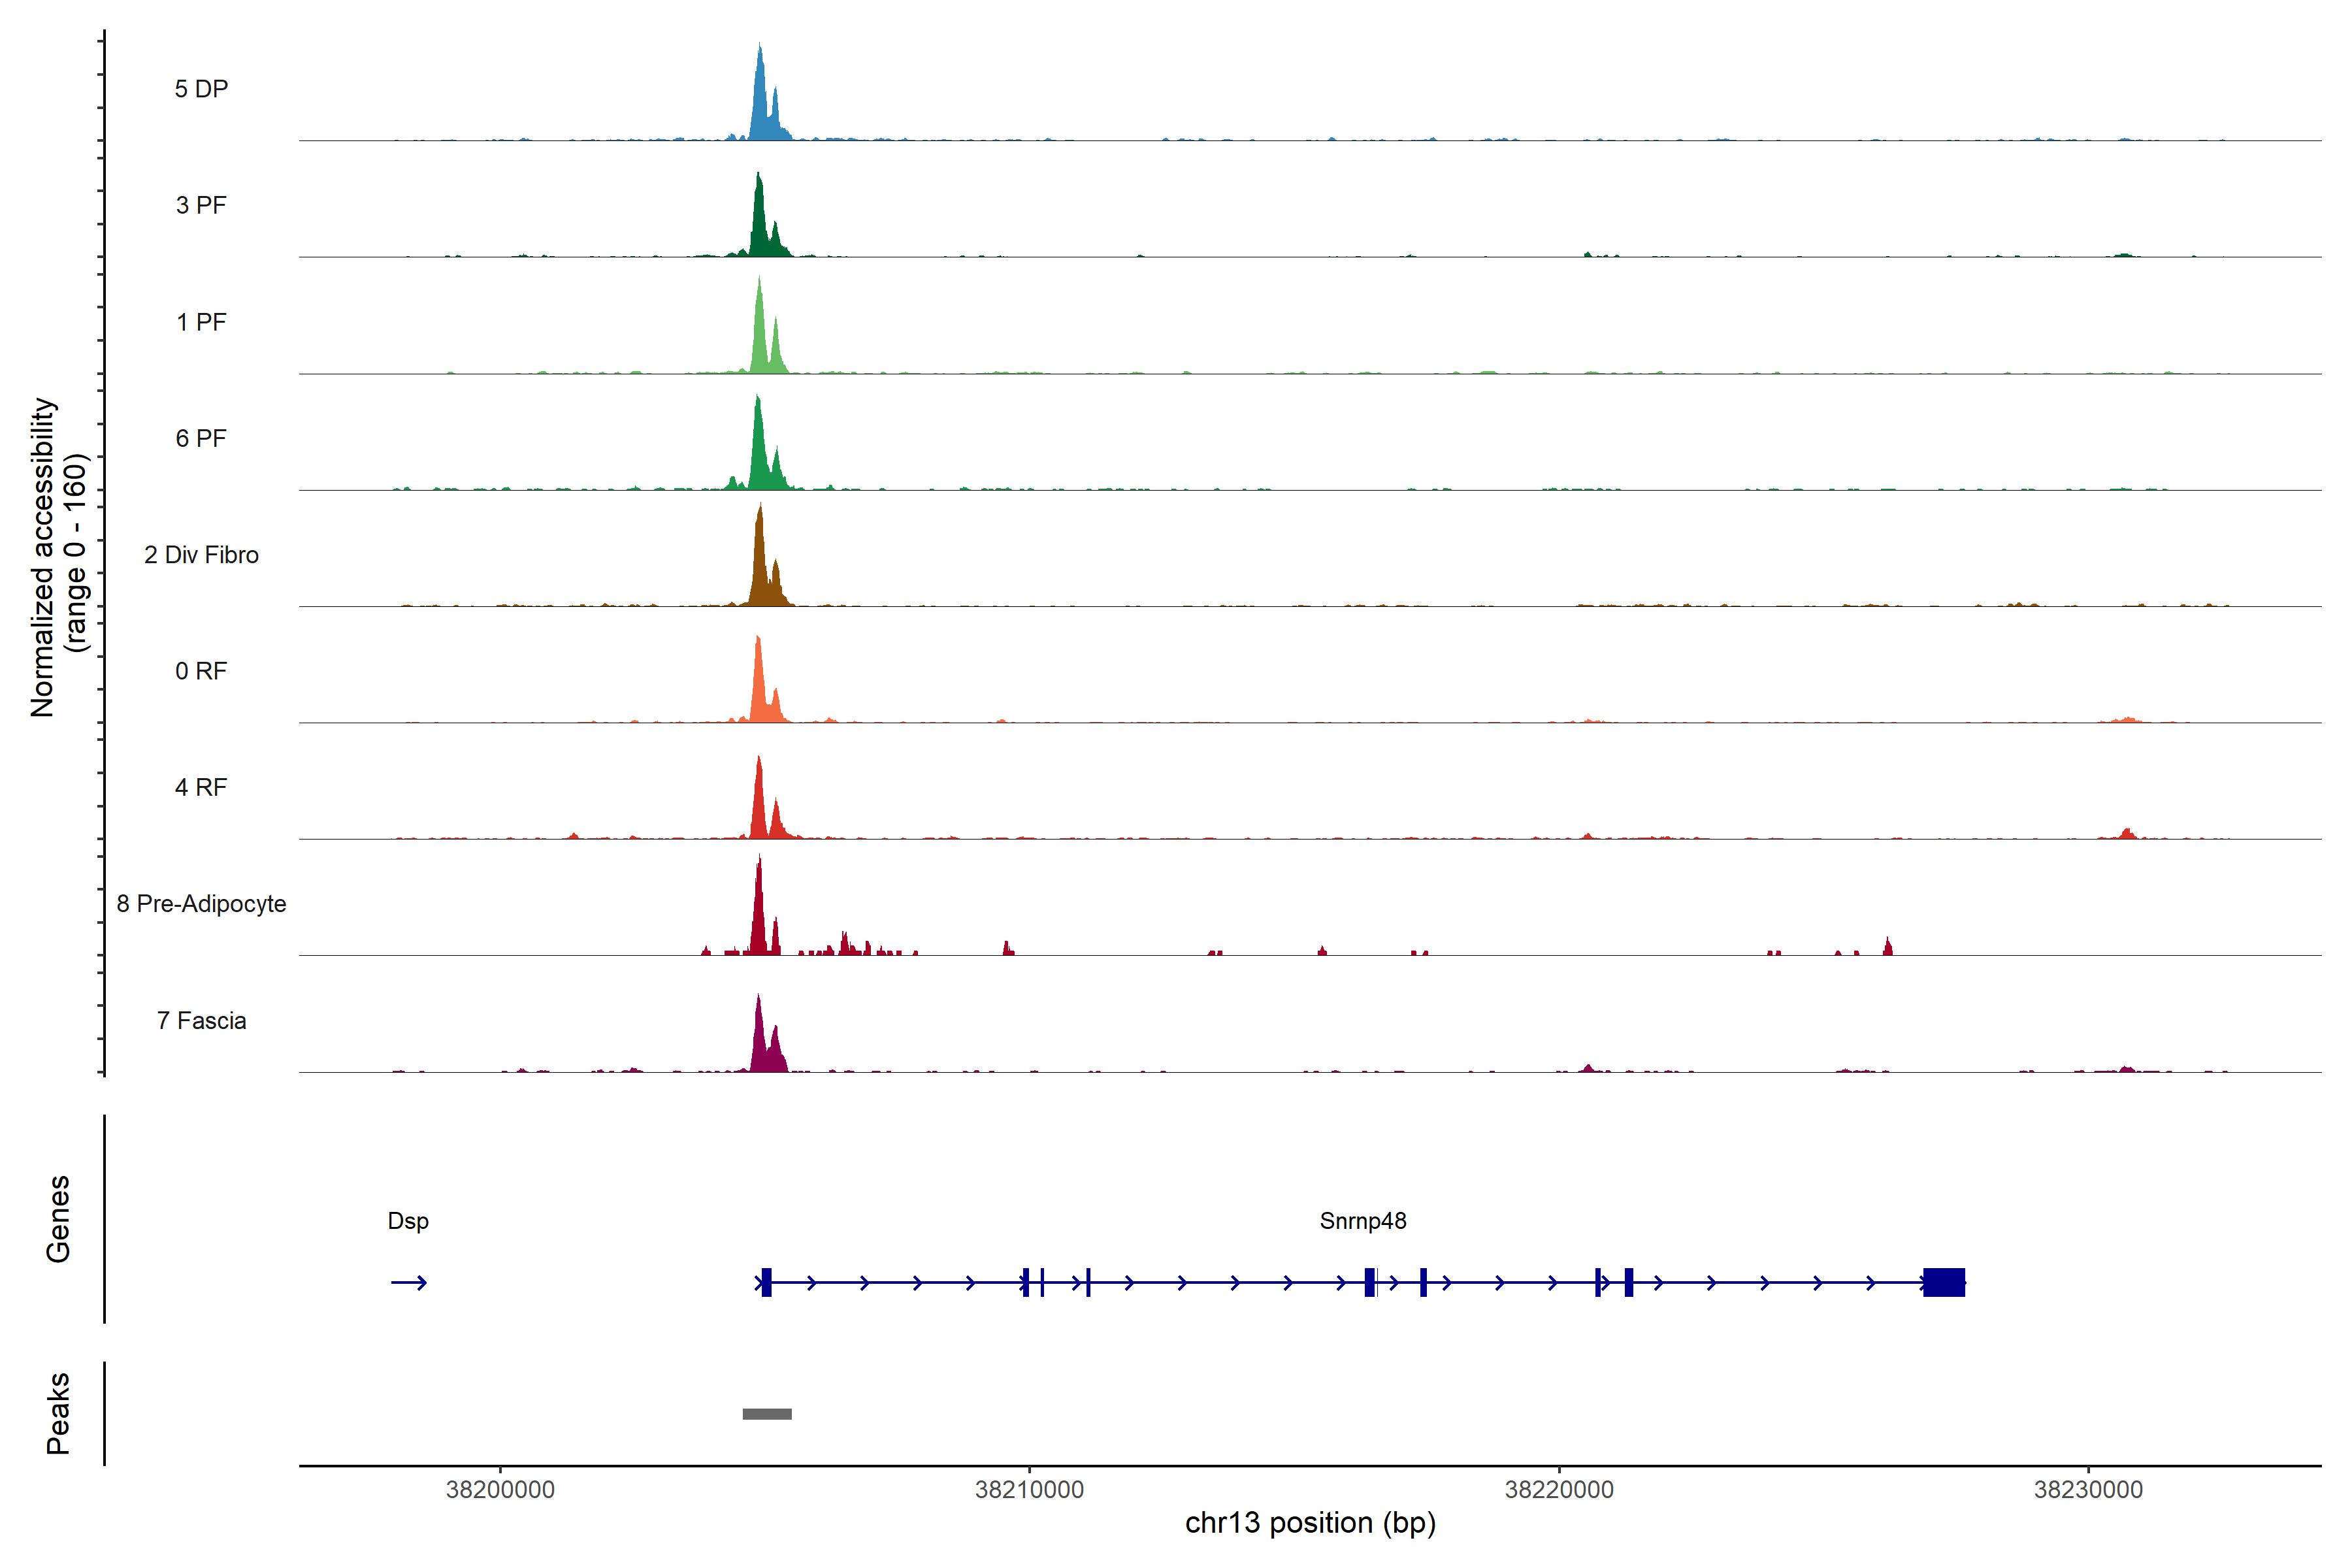This screenshot has width=2352, height=1568.
Task: Click the first exon block of Snrnp48
Action: [767, 1282]
